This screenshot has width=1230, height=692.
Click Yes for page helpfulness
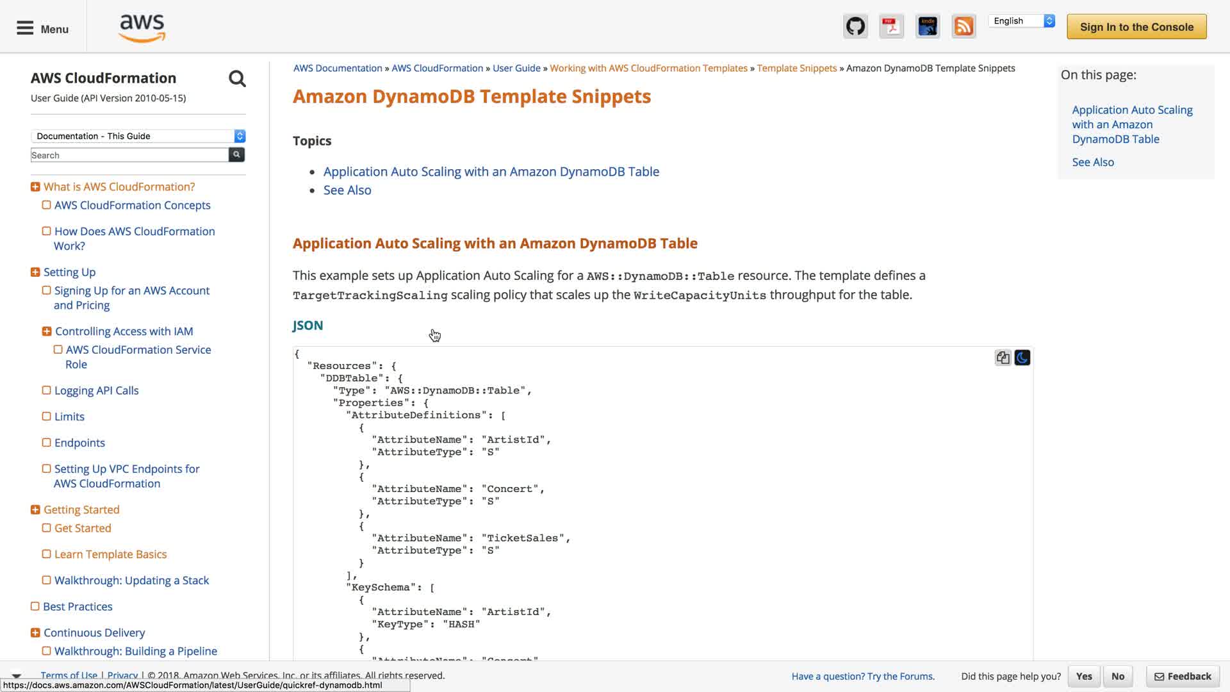[x=1084, y=676]
